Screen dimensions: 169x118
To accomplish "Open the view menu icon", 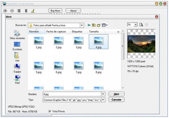I will point(104,25).
